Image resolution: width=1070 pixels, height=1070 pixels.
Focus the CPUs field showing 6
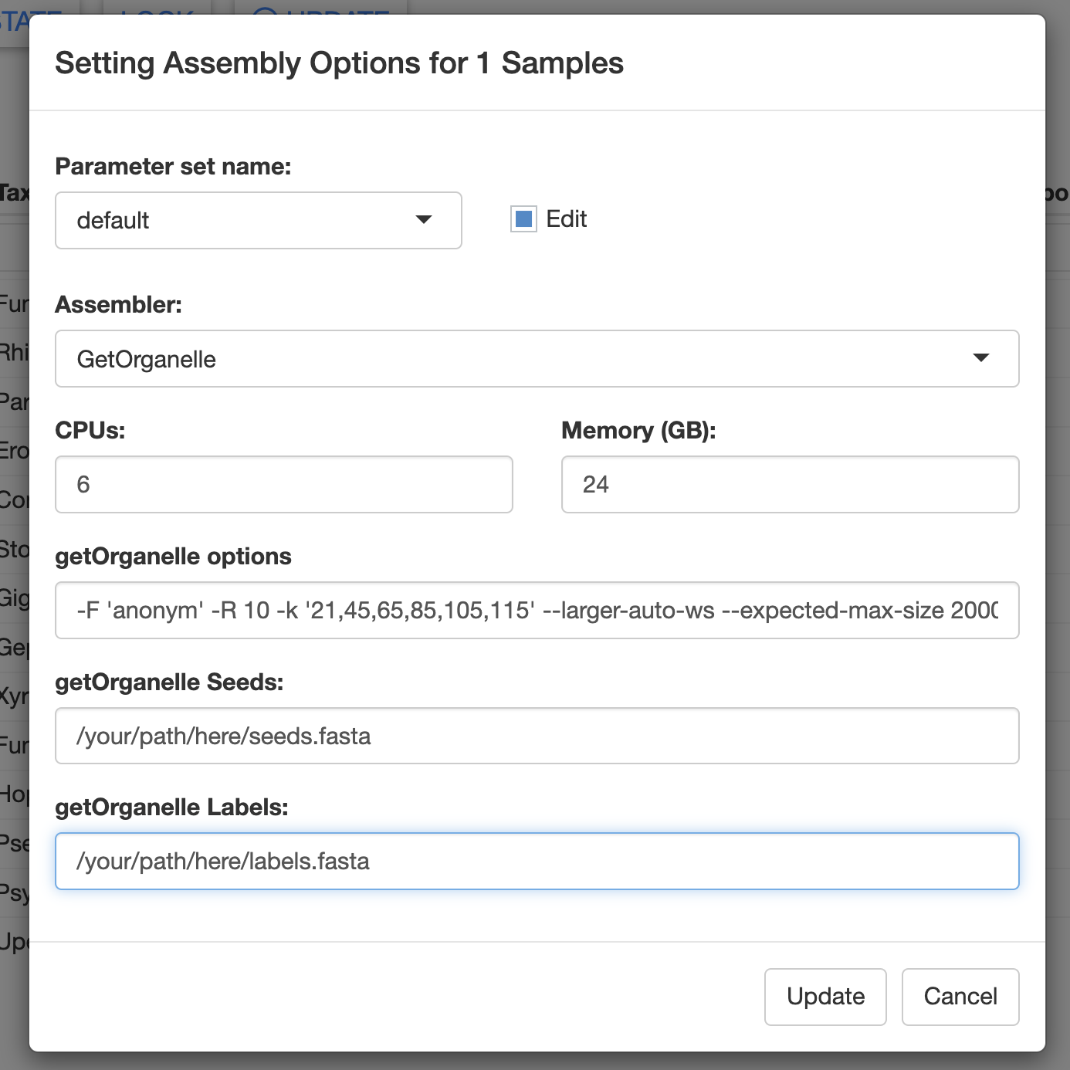(284, 485)
